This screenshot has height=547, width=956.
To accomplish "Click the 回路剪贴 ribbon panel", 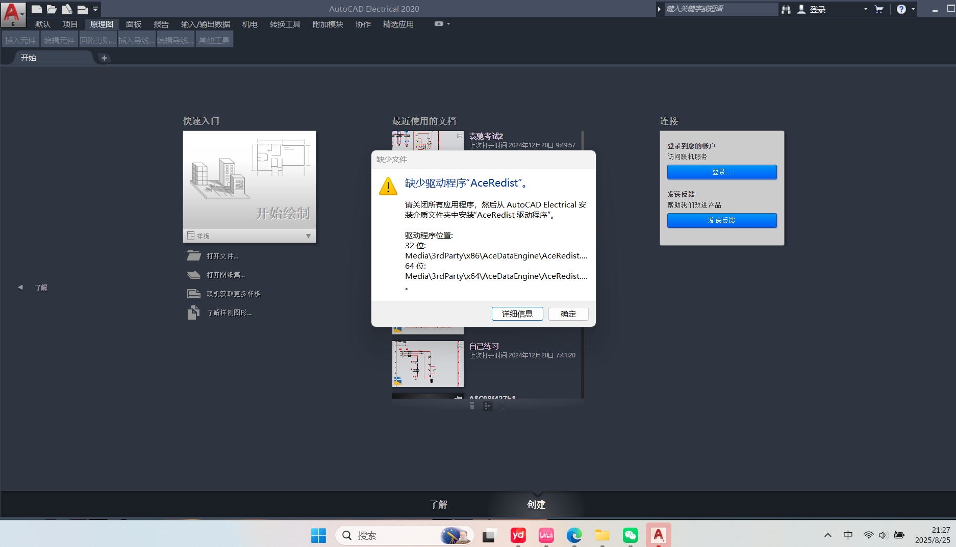I will tap(98, 40).
